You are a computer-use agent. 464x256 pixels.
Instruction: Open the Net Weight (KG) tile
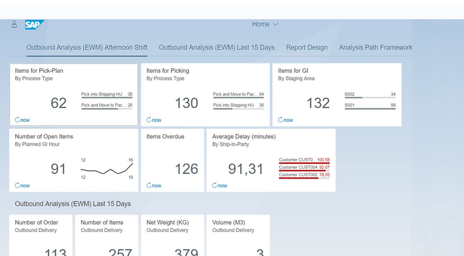[x=172, y=235]
